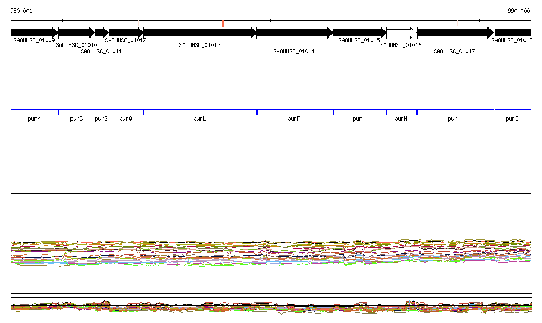Click the purN gene name label

click(401, 119)
